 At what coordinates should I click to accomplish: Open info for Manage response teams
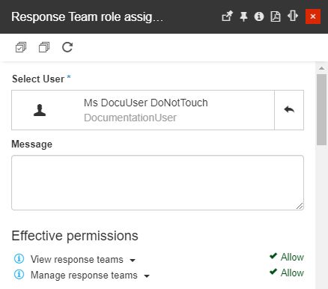[19, 274]
